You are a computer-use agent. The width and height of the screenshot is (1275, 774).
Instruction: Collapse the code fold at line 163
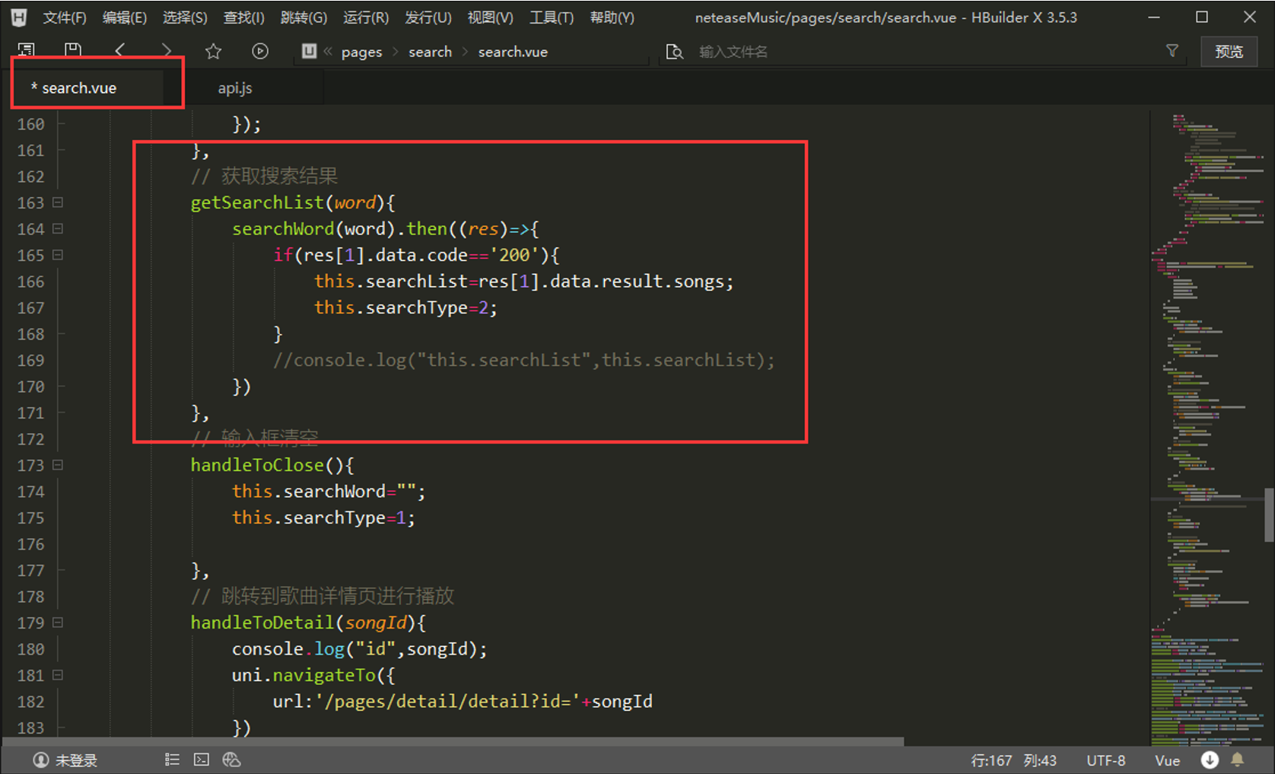pyautogui.click(x=58, y=202)
